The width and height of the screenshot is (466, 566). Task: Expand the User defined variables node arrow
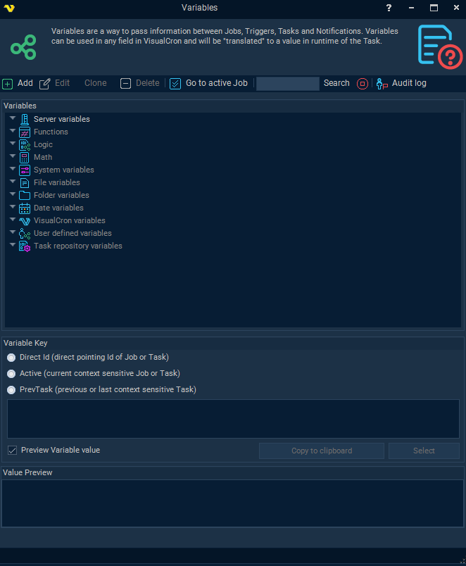click(13, 232)
